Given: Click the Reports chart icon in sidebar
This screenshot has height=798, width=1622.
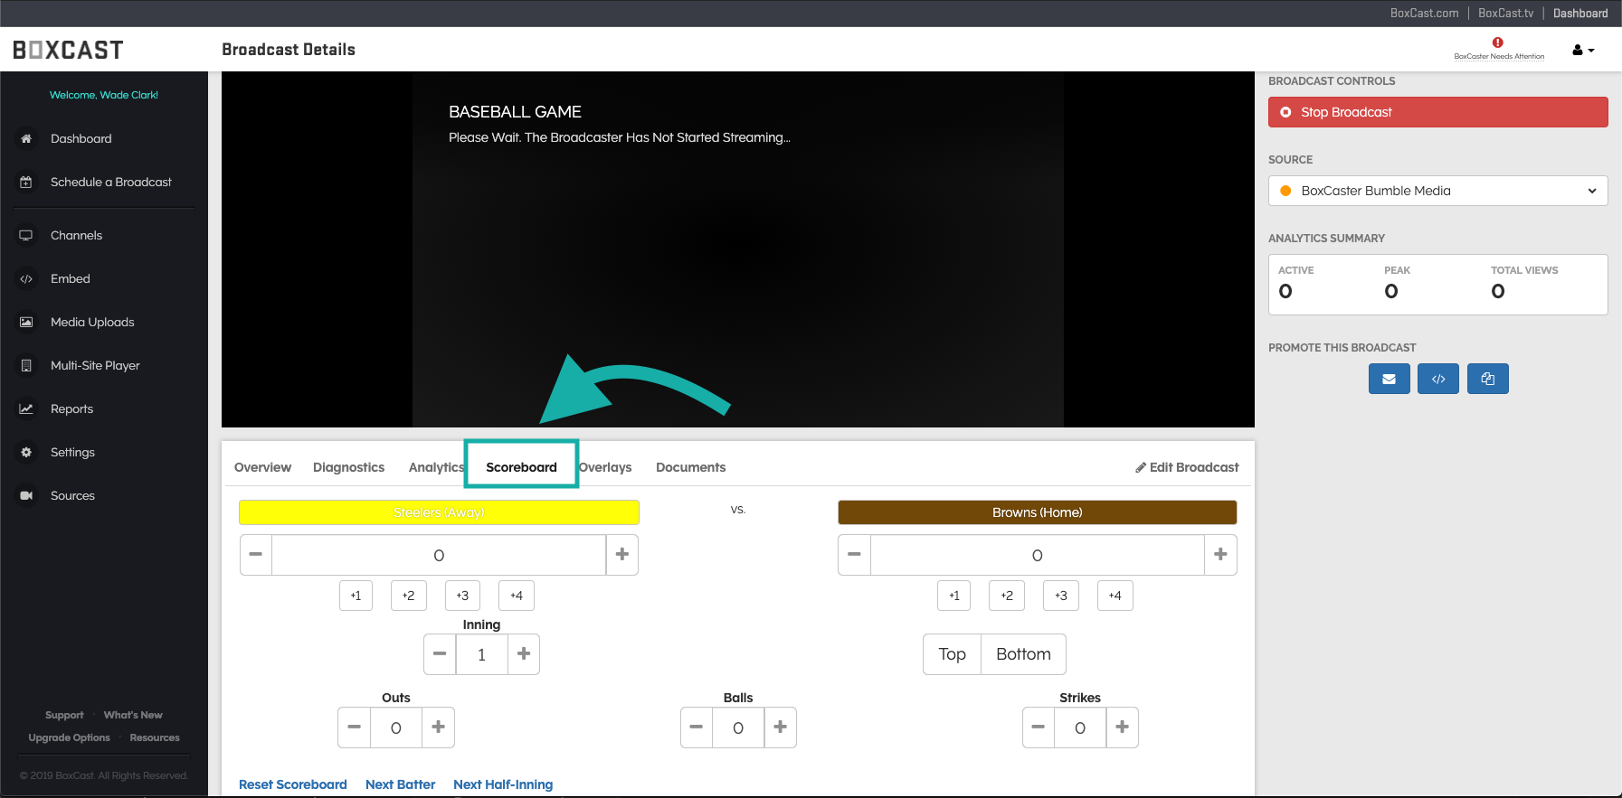Looking at the screenshot, I should pyautogui.click(x=26, y=409).
